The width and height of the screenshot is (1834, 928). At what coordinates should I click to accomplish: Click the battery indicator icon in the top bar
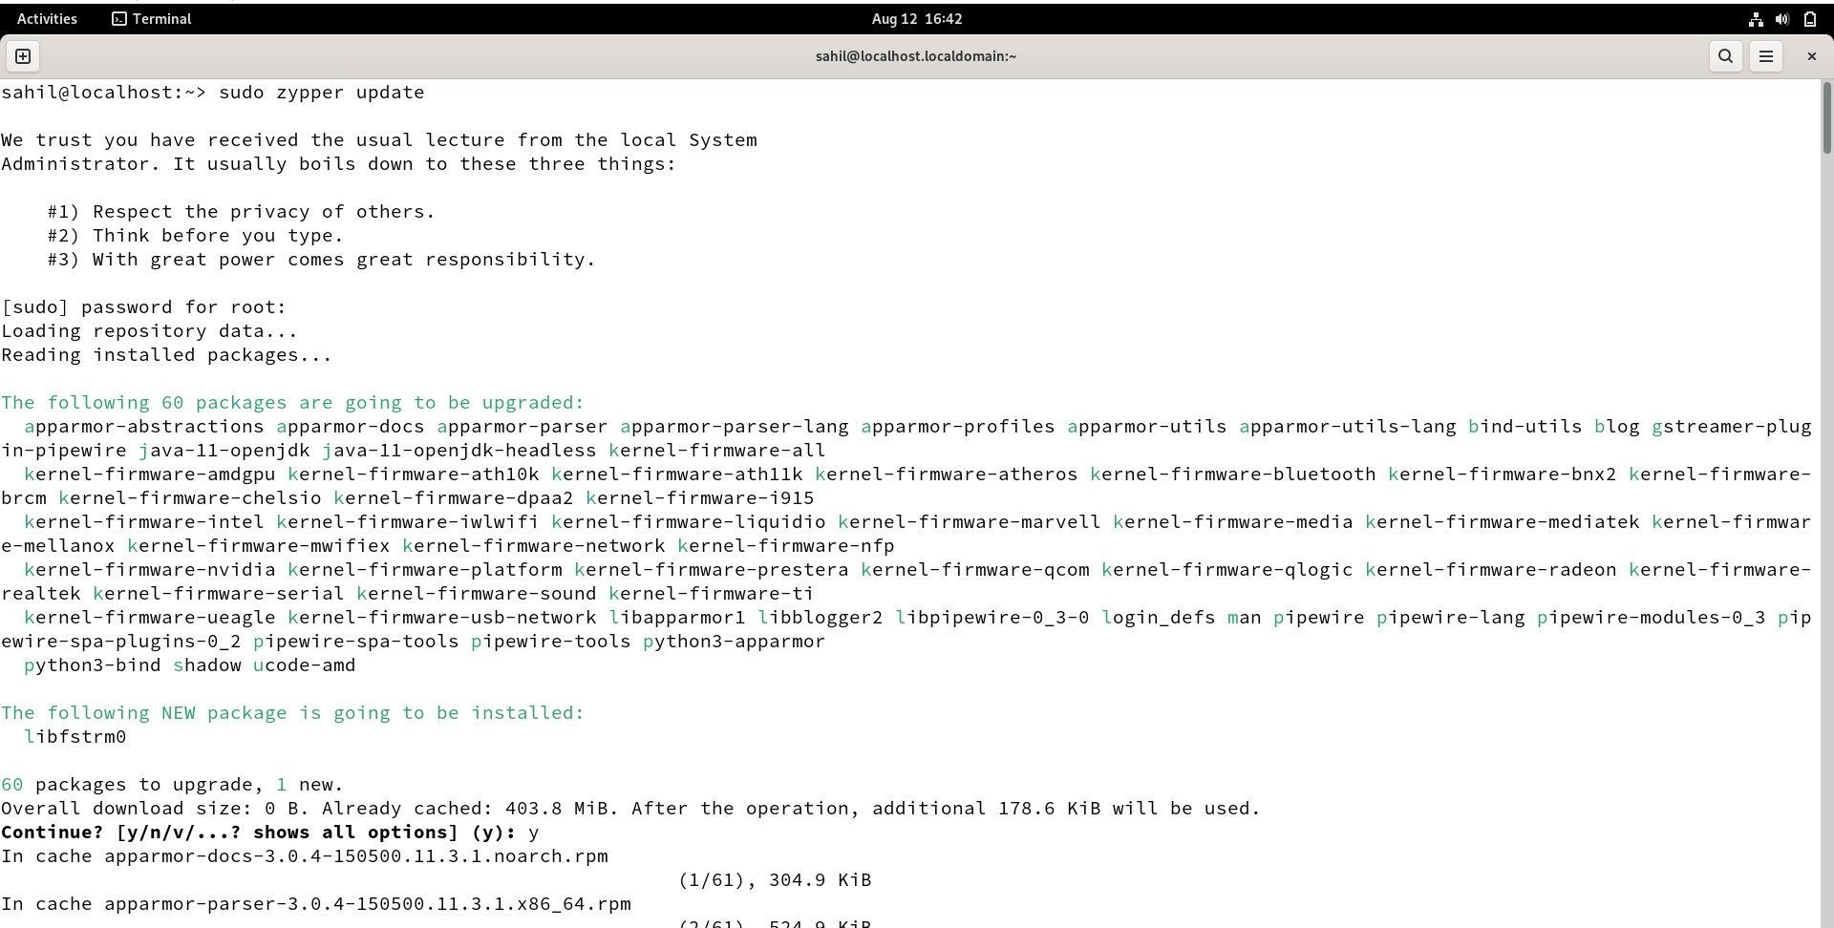click(x=1810, y=18)
